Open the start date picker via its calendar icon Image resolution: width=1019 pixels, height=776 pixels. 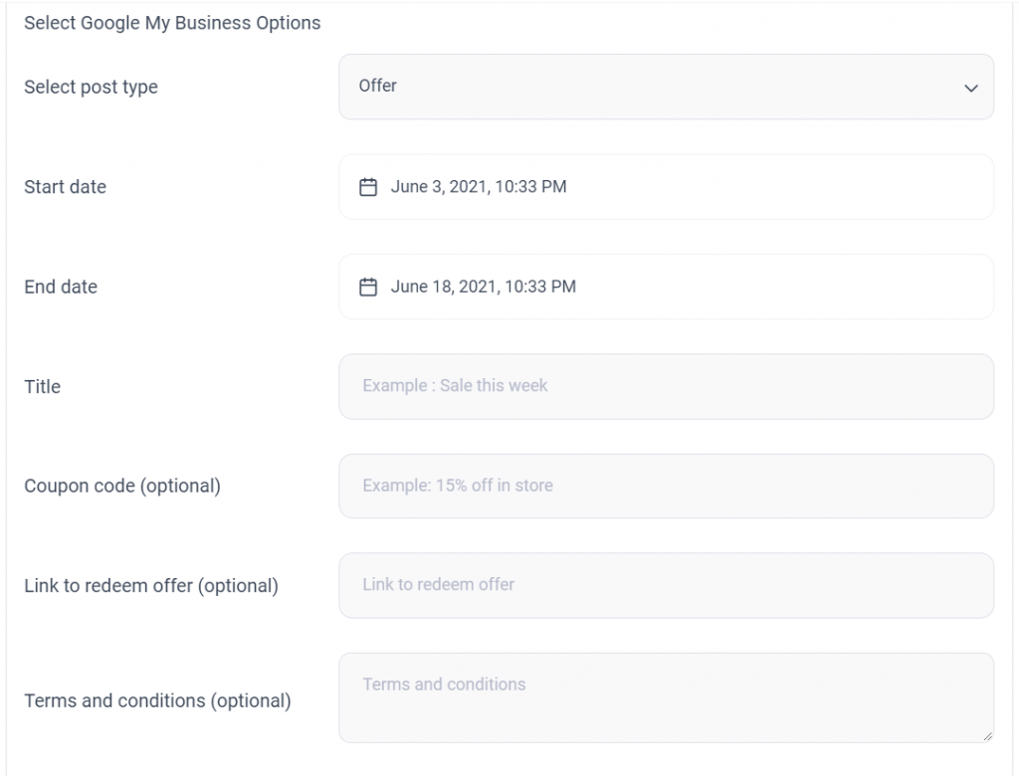pos(369,186)
